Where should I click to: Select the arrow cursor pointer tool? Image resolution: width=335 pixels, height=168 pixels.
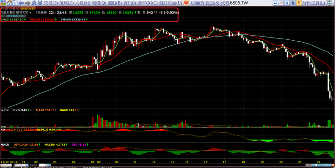pyautogui.click(x=293, y=3)
